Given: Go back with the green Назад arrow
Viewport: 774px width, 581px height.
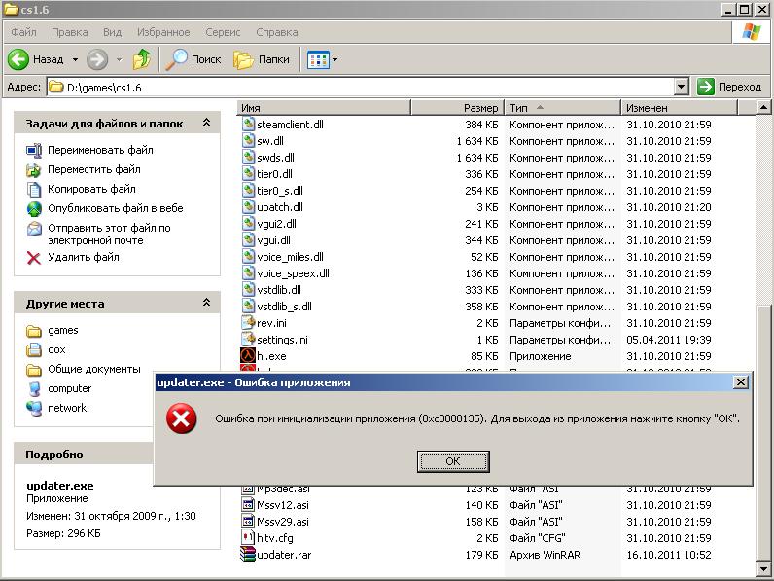Looking at the screenshot, I should 18,59.
